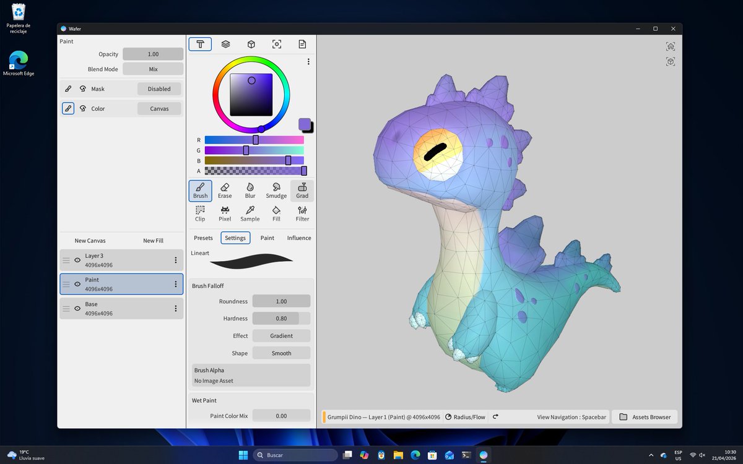Open the 3D mesh panel via cube icon

pos(251,44)
